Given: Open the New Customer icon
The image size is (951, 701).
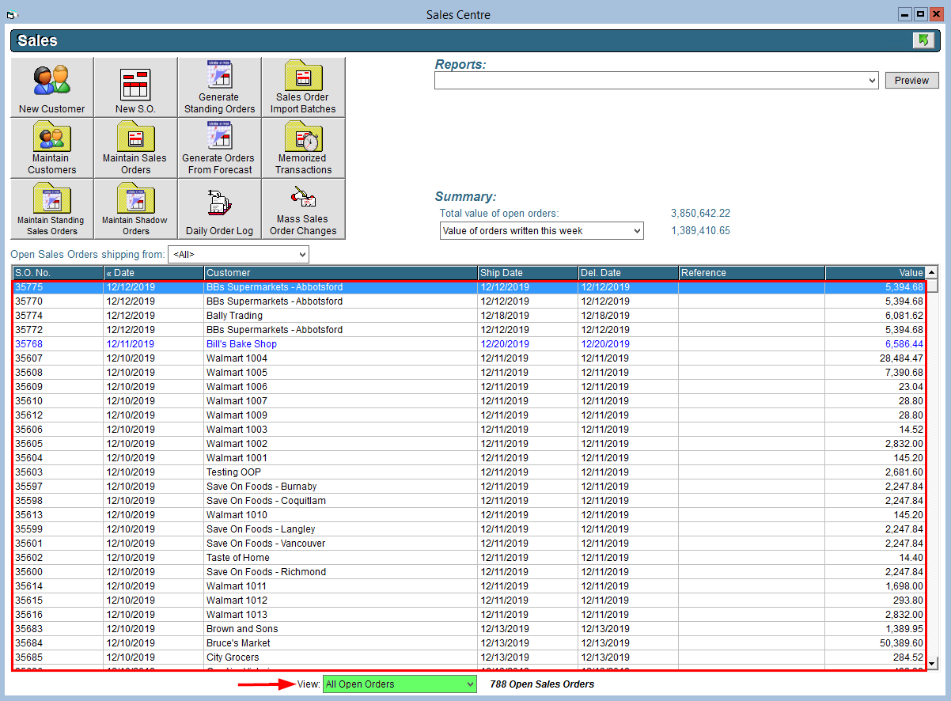Looking at the screenshot, I should (x=52, y=87).
